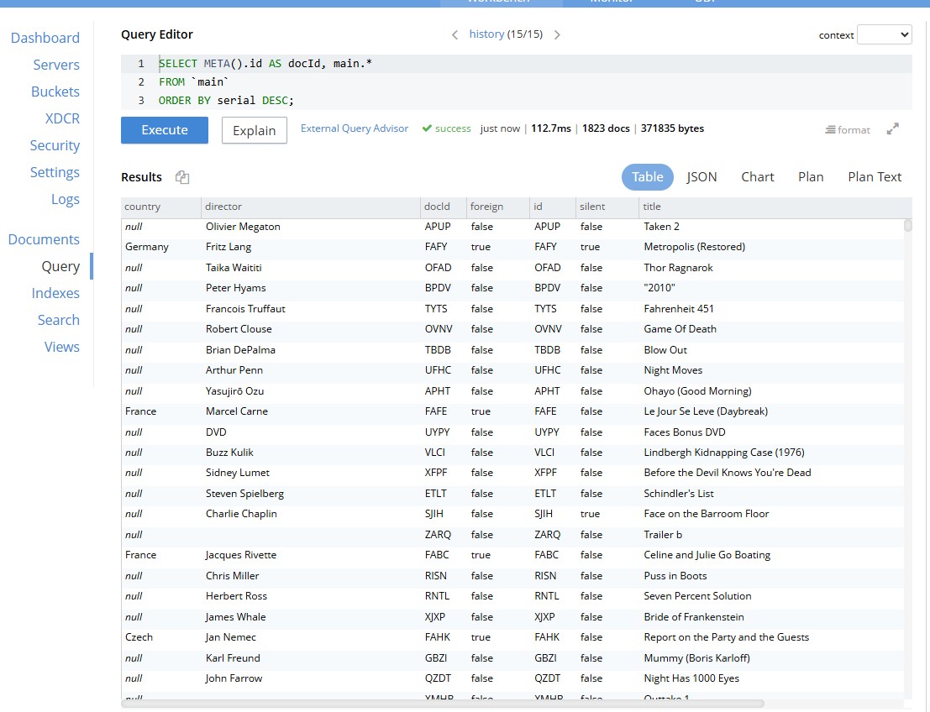Select the Blow Out title cell

[665, 350]
